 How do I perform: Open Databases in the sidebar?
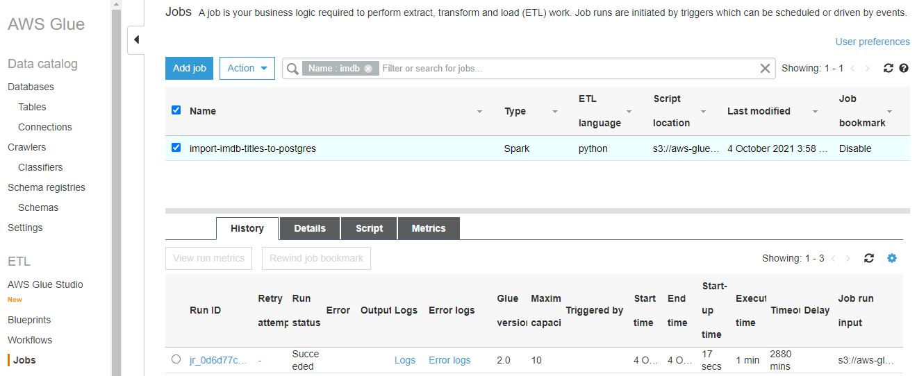[31, 87]
